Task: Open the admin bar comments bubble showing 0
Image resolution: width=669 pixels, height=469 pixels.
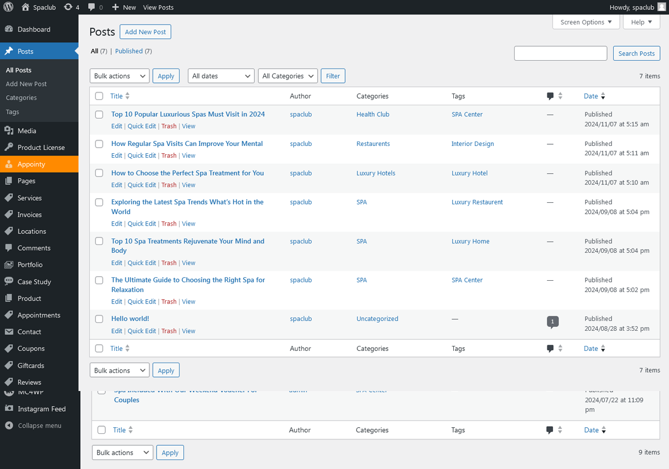Action: point(95,7)
